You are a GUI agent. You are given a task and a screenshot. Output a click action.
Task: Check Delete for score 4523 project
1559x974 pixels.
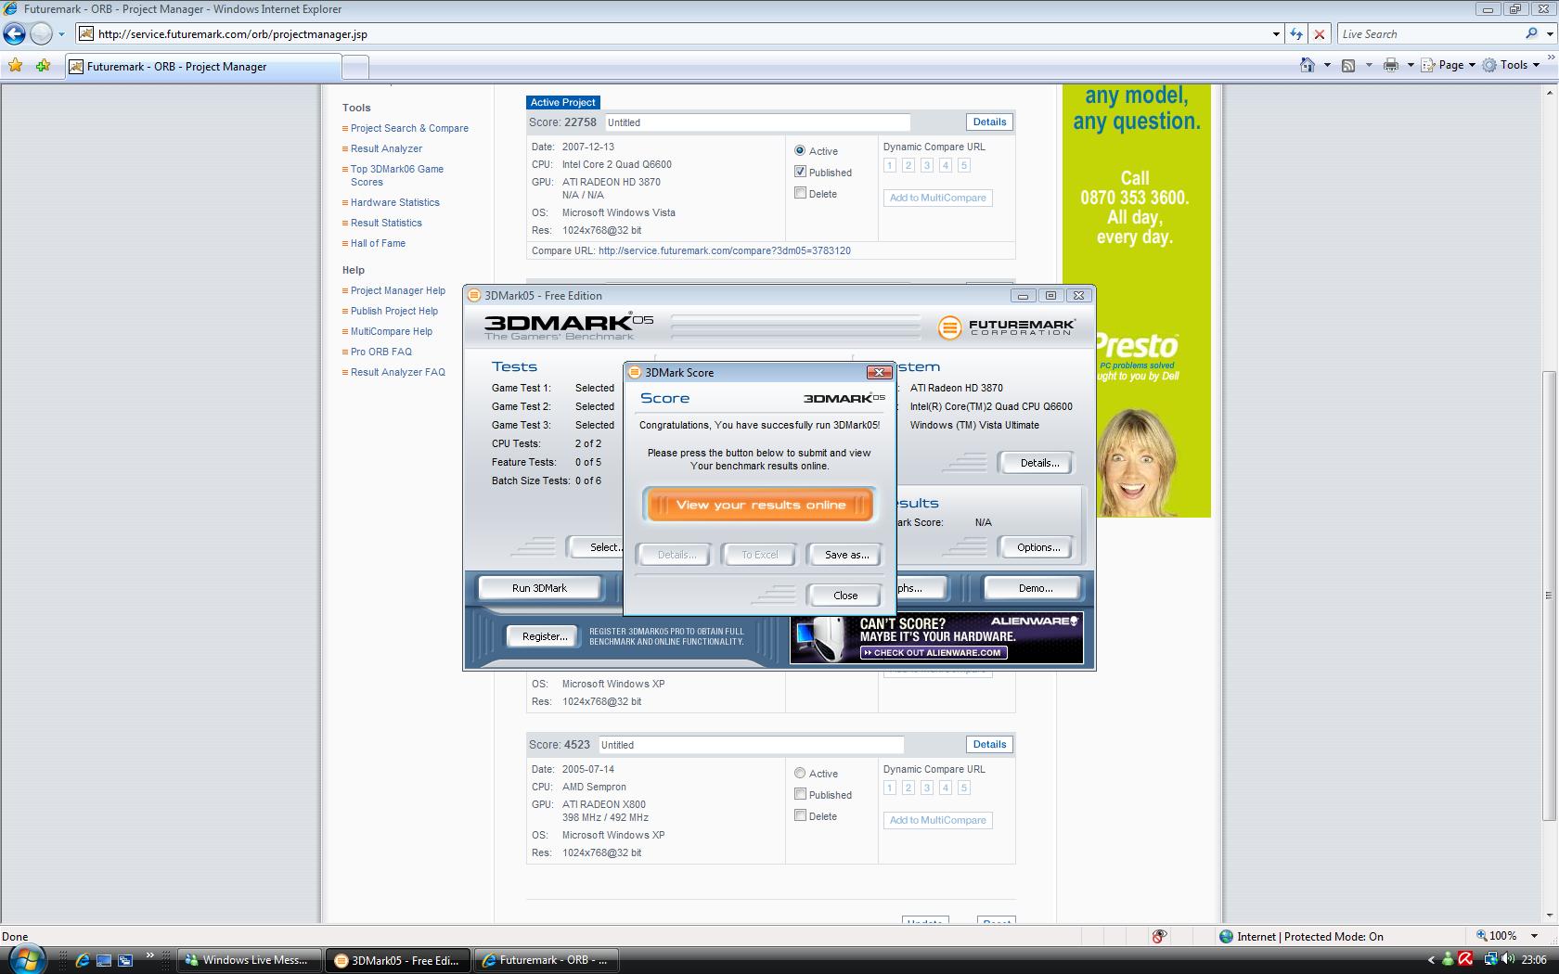800,815
